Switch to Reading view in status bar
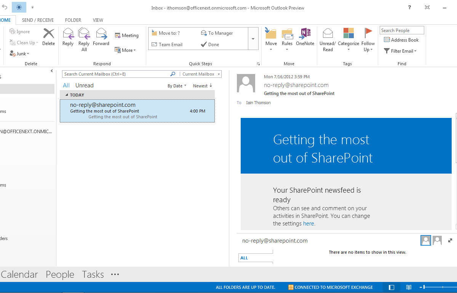Image resolution: width=457 pixels, height=293 pixels. coord(409,287)
